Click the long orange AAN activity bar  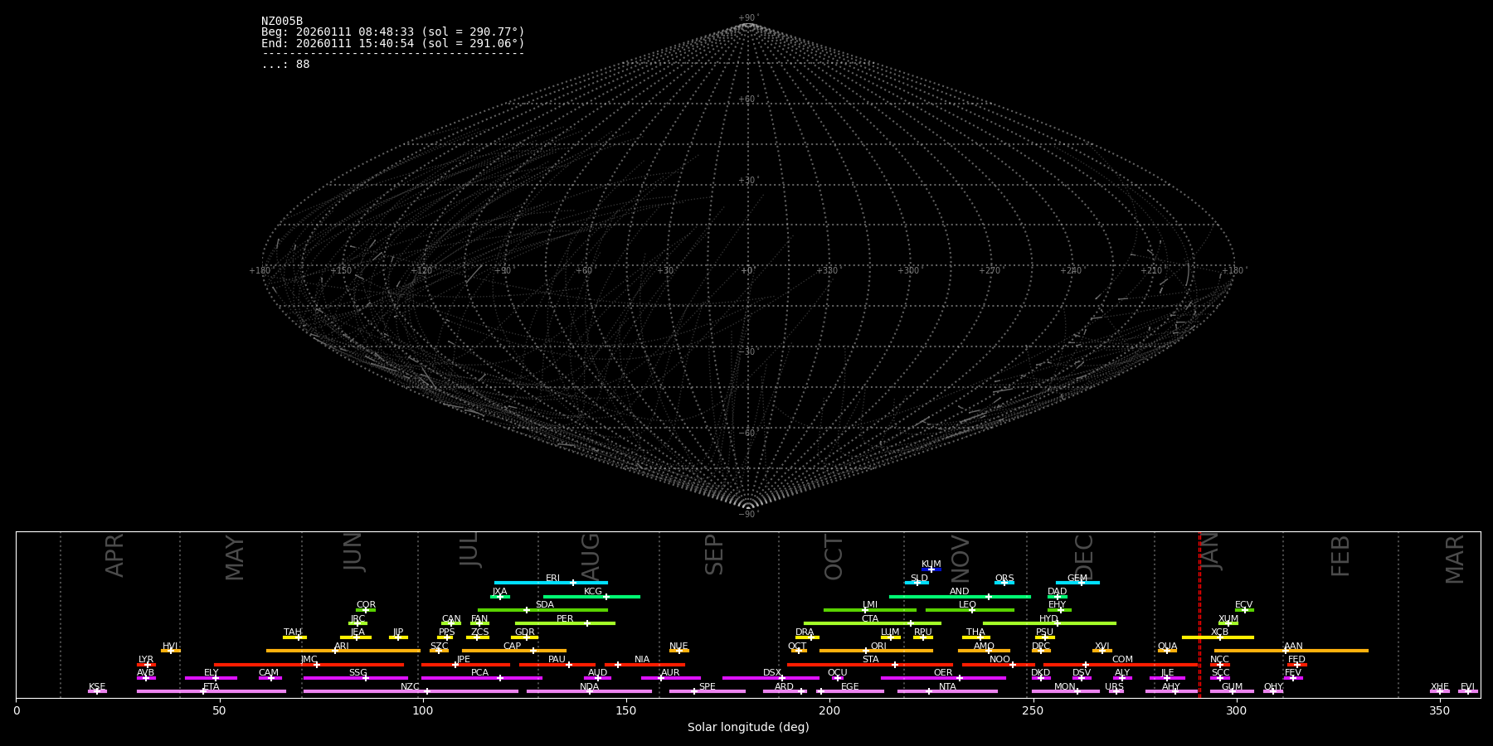click(1291, 651)
